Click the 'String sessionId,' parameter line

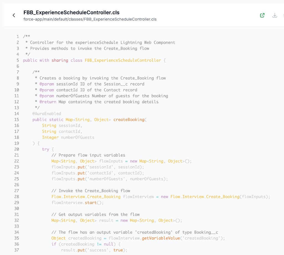pos(62,125)
